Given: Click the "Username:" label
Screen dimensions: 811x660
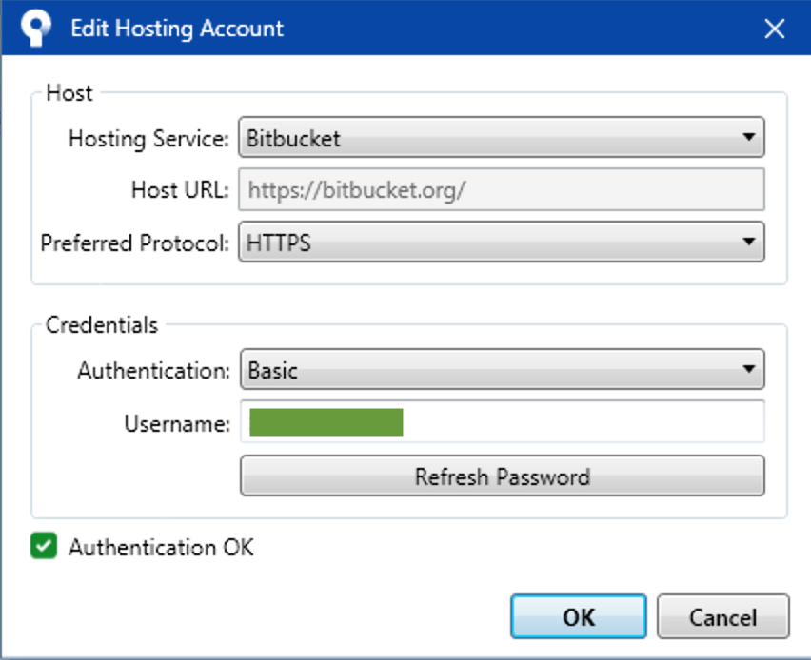Looking at the screenshot, I should pyautogui.click(x=177, y=424).
